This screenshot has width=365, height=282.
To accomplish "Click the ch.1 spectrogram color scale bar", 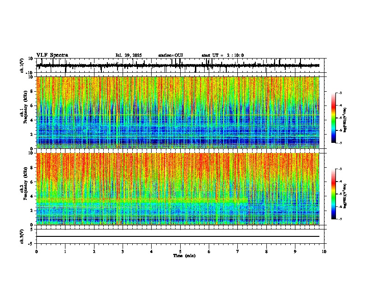I will click(334, 118).
